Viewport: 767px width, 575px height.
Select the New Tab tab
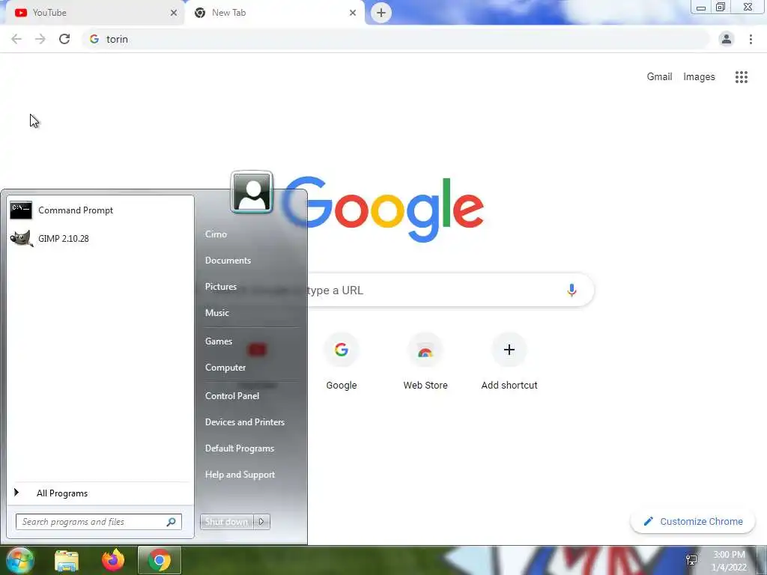(274, 13)
